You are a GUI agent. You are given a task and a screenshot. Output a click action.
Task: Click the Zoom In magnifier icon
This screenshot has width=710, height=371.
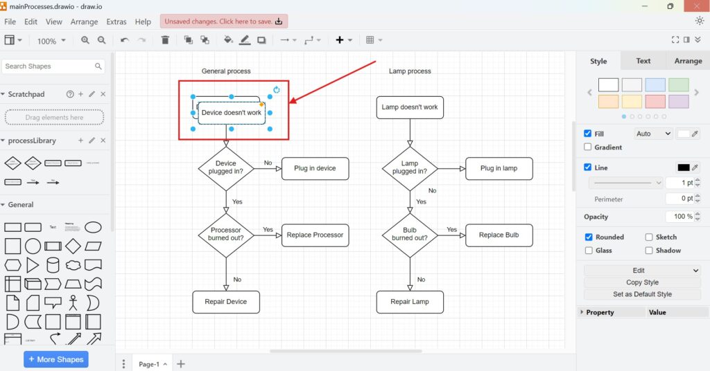click(x=85, y=40)
